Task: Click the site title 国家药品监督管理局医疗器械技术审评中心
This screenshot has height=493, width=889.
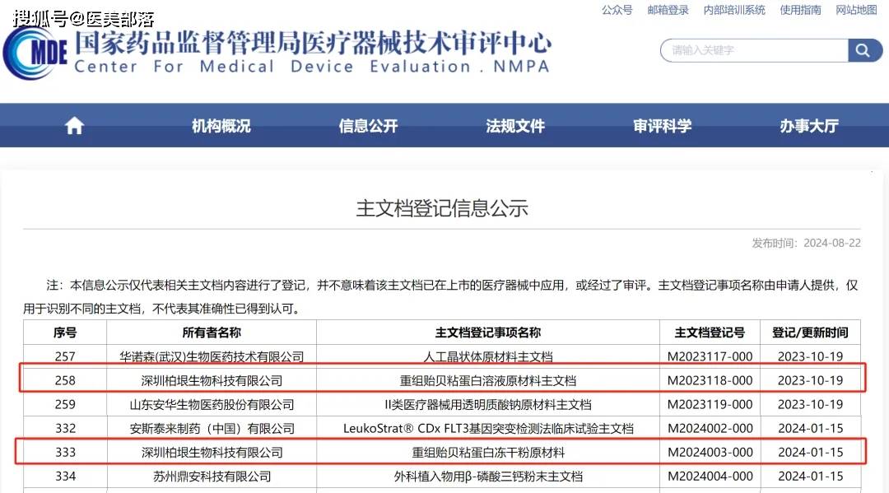Action: coord(313,43)
